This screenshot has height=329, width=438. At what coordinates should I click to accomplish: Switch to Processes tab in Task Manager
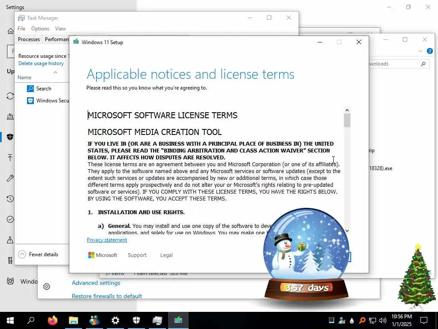29,39
